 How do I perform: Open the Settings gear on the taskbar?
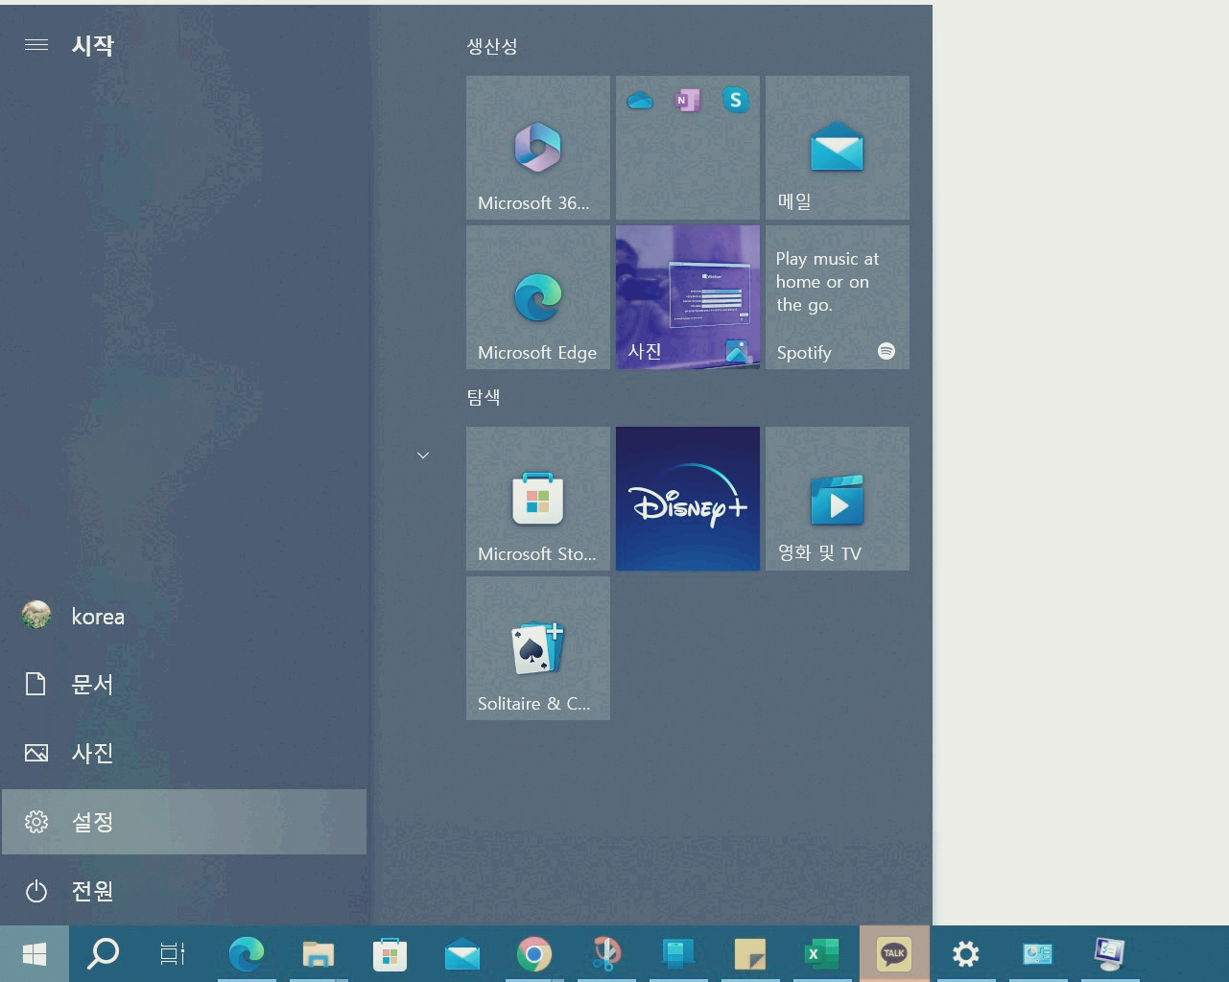(966, 954)
